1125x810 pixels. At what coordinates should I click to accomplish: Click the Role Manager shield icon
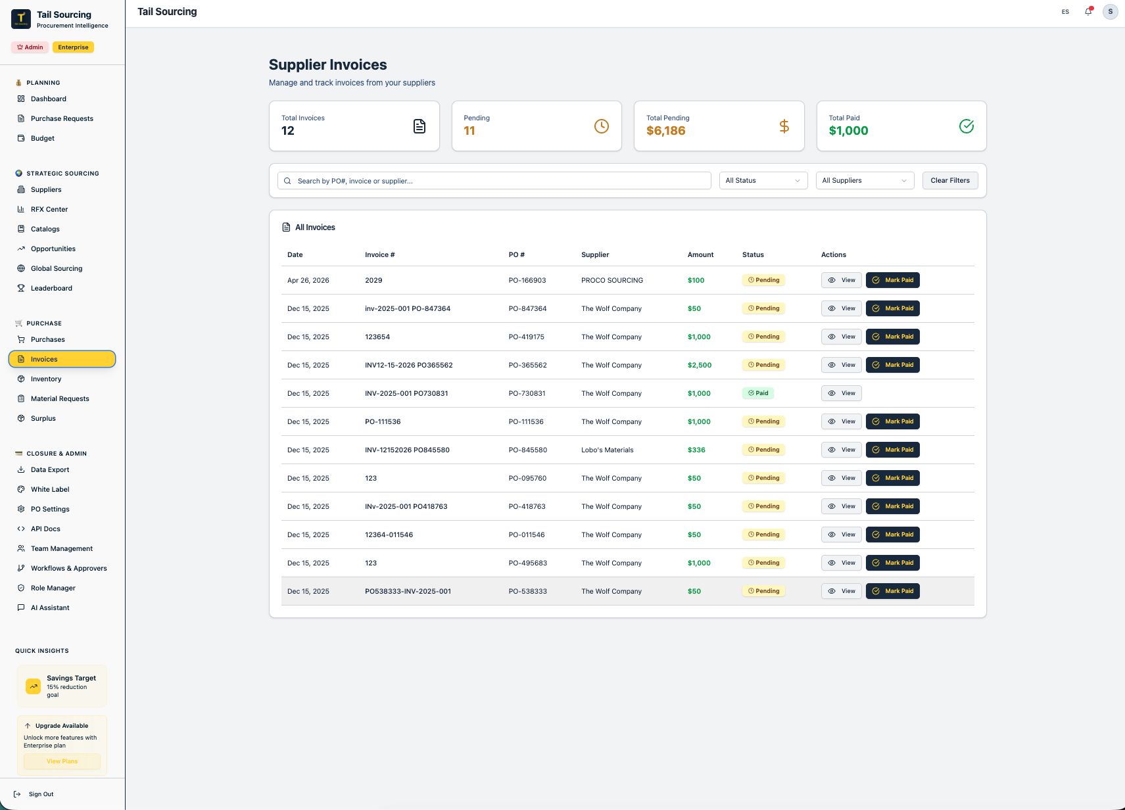point(21,588)
